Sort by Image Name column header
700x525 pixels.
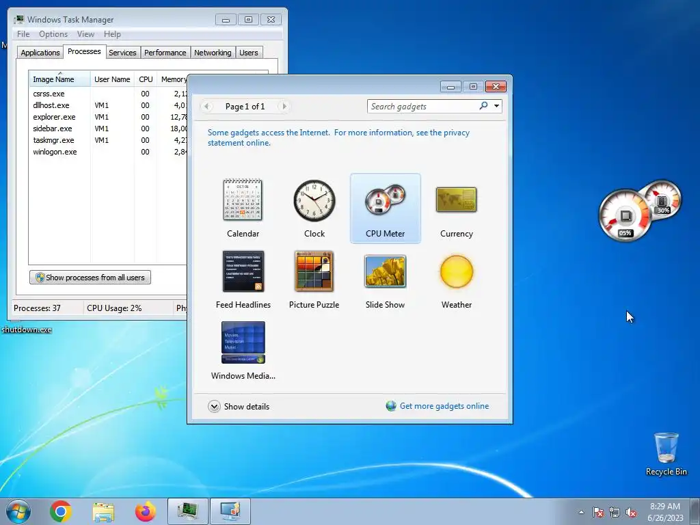point(60,79)
